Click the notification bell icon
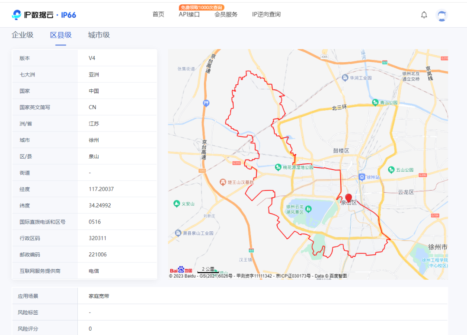The image size is (467, 335). [424, 15]
